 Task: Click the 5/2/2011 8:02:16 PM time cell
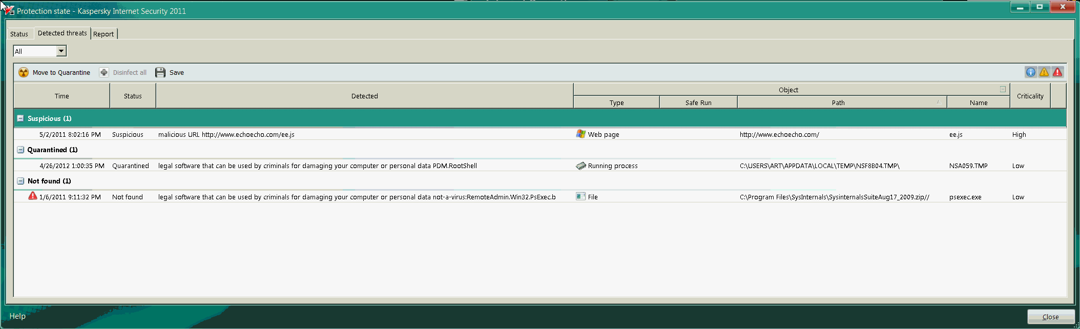70,134
